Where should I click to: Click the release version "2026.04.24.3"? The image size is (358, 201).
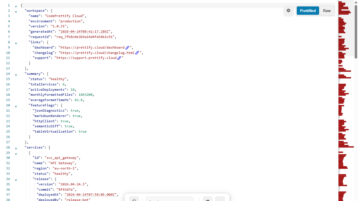pyautogui.click(x=72, y=184)
